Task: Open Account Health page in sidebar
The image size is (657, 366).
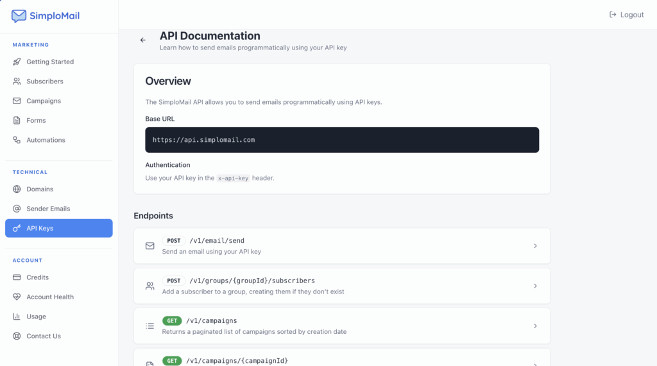Action: [x=58, y=297]
